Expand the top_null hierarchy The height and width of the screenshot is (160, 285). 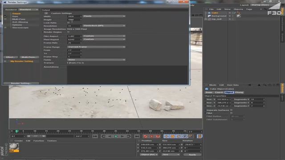(x=206, y=19)
